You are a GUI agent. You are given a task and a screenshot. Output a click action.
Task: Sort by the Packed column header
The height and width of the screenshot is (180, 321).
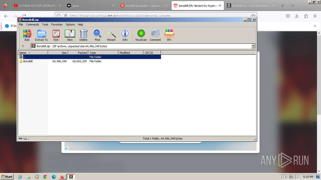(x=78, y=52)
